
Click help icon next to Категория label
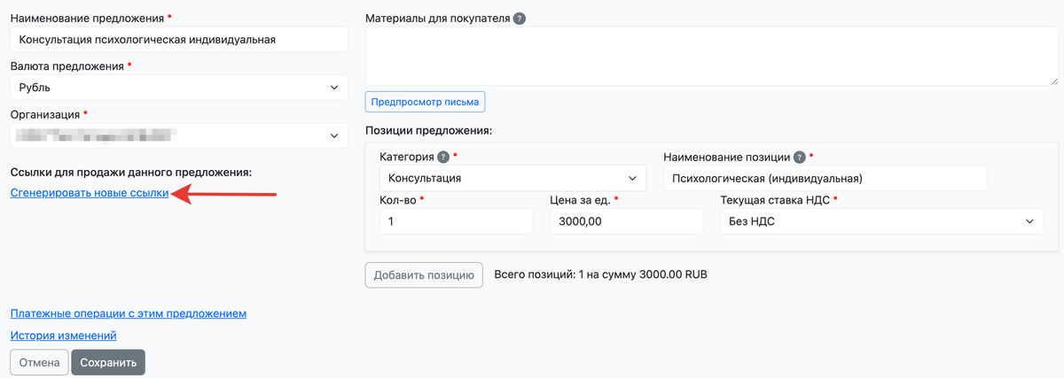(x=443, y=157)
